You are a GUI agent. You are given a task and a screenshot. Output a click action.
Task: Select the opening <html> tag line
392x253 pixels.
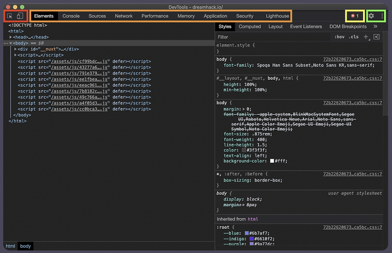[x=16, y=31]
